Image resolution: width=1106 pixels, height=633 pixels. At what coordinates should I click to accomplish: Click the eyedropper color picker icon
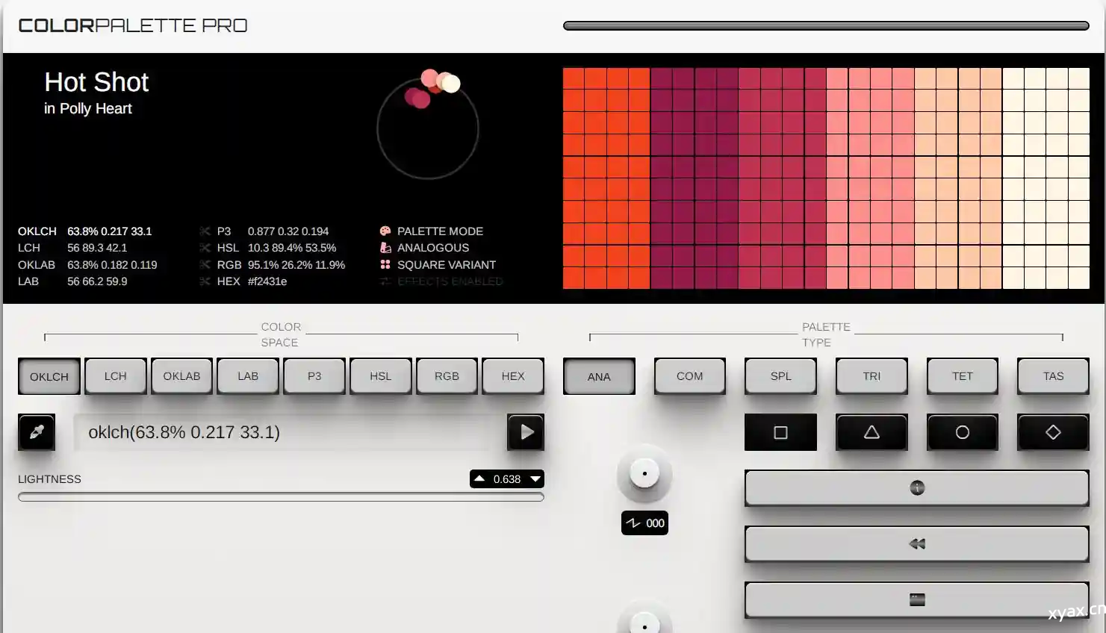(x=37, y=432)
